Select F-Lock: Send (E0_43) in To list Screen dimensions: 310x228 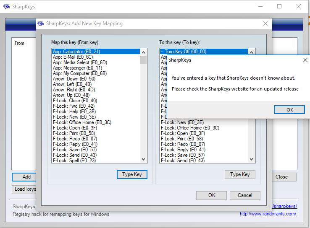point(204,161)
